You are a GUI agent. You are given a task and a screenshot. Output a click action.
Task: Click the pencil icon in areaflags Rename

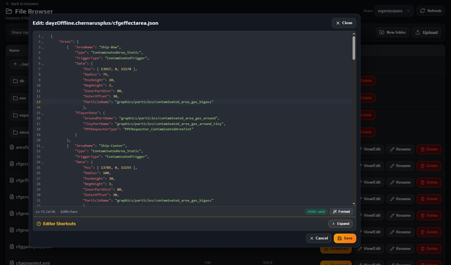pos(392,149)
